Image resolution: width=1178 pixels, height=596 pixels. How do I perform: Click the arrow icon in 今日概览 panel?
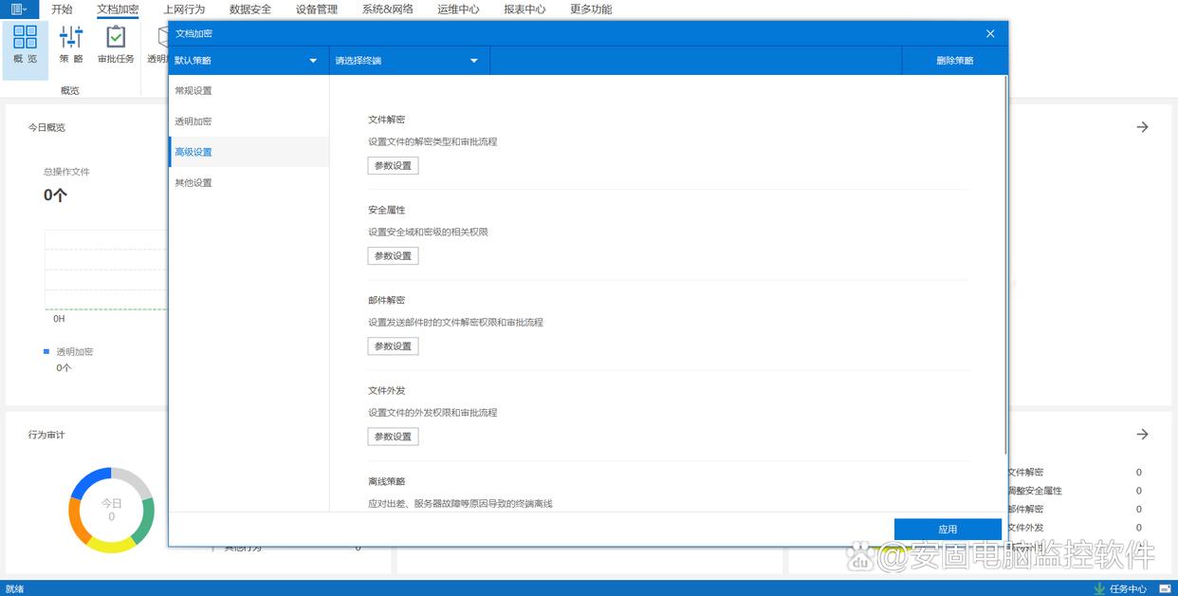coord(1143,127)
